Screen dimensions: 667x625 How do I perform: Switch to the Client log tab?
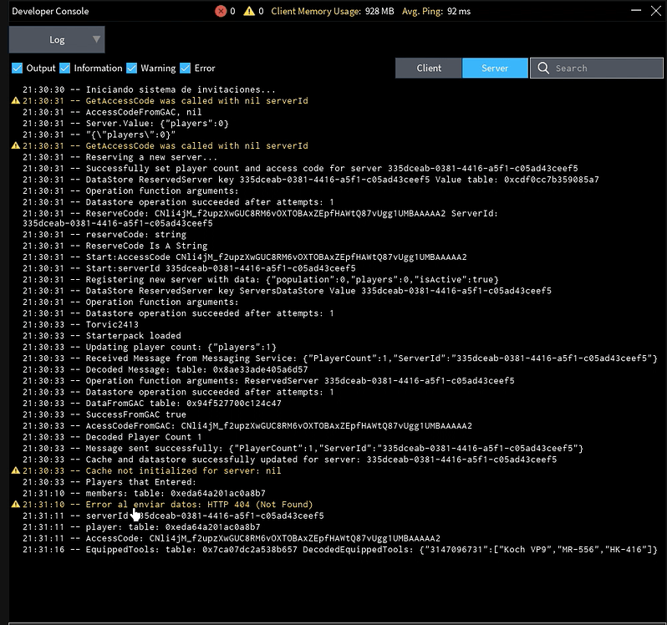429,69
